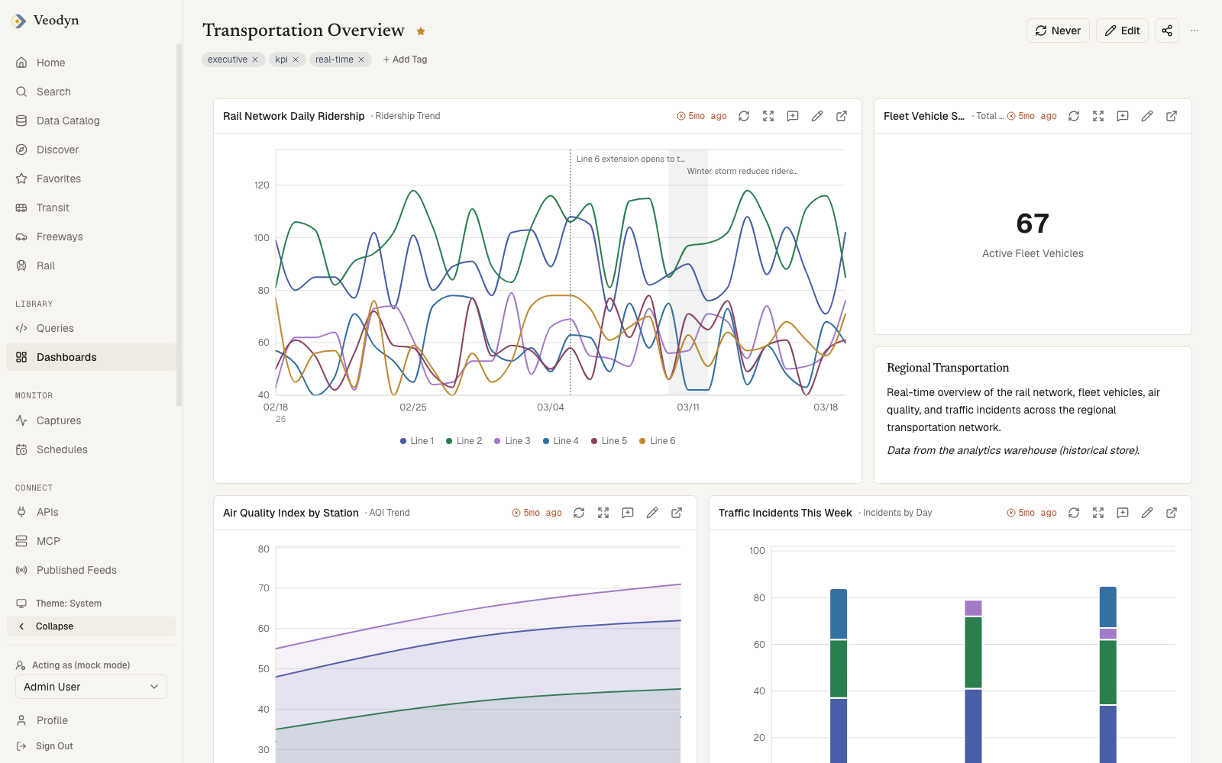Expand Air Quality Index panel to fullscreen
1222x763 pixels.
[x=603, y=513]
